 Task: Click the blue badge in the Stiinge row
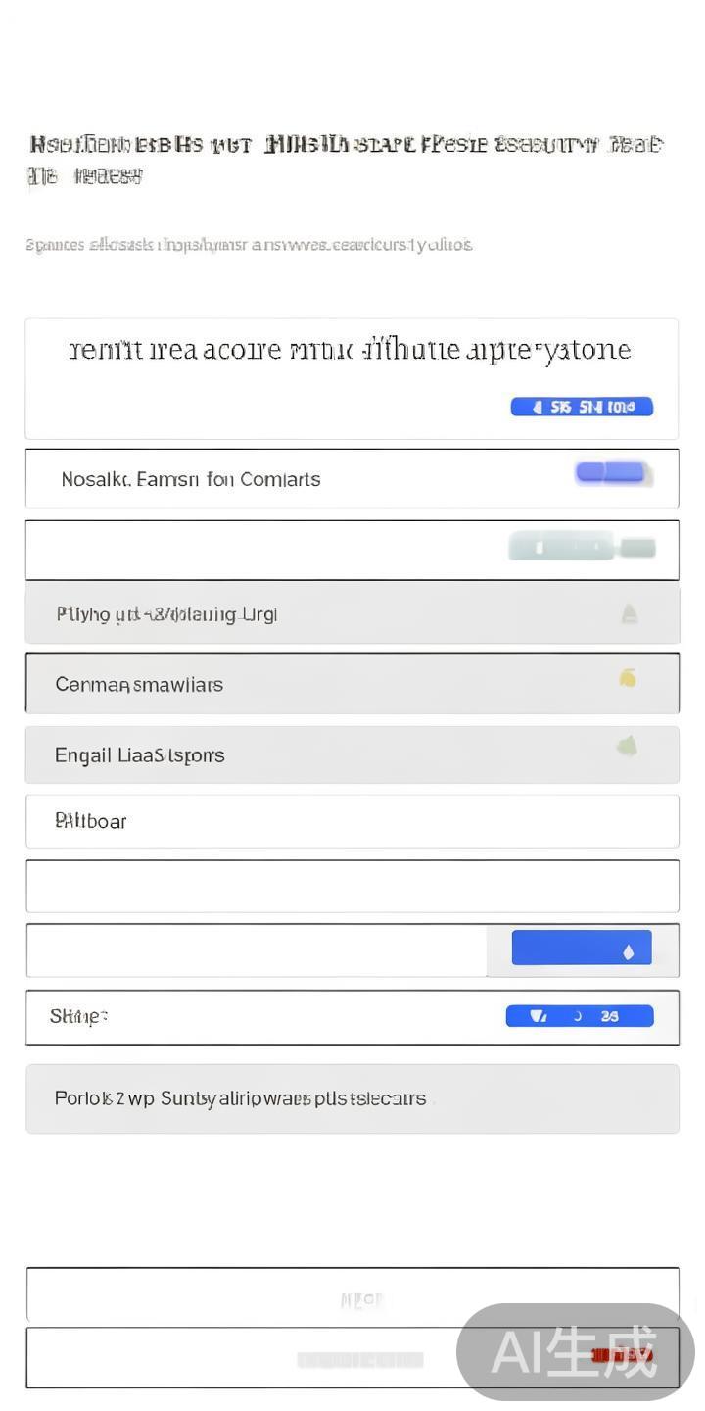point(579,1016)
